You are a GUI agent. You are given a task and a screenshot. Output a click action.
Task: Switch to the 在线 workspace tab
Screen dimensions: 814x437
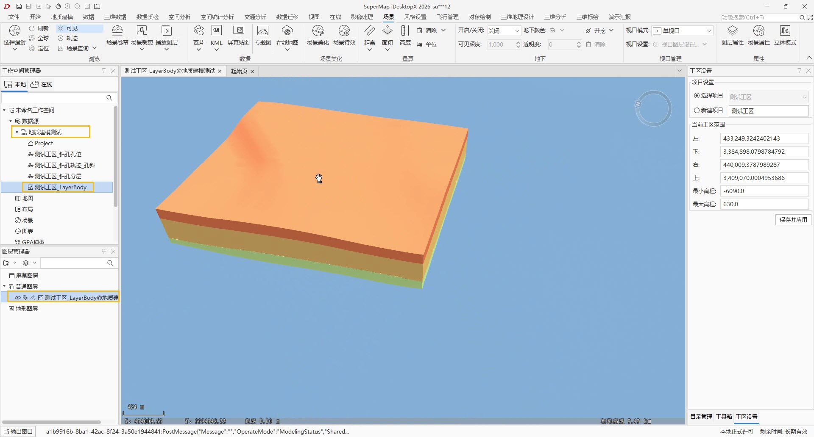pyautogui.click(x=42, y=84)
